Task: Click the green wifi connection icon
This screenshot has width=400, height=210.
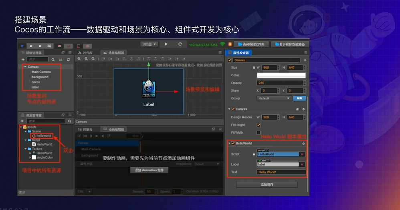Action: [x=222, y=44]
